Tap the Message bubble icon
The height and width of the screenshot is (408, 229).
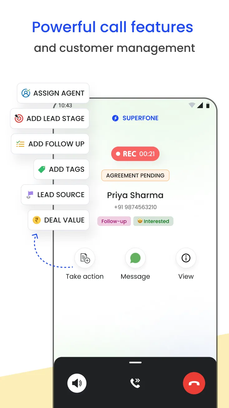point(135,258)
